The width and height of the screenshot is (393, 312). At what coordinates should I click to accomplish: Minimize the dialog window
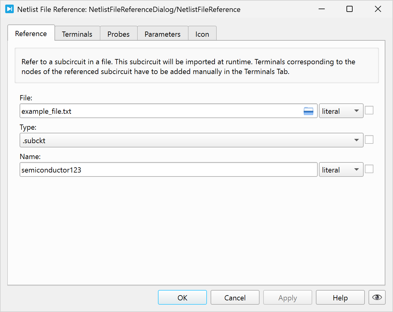tap(321, 9)
